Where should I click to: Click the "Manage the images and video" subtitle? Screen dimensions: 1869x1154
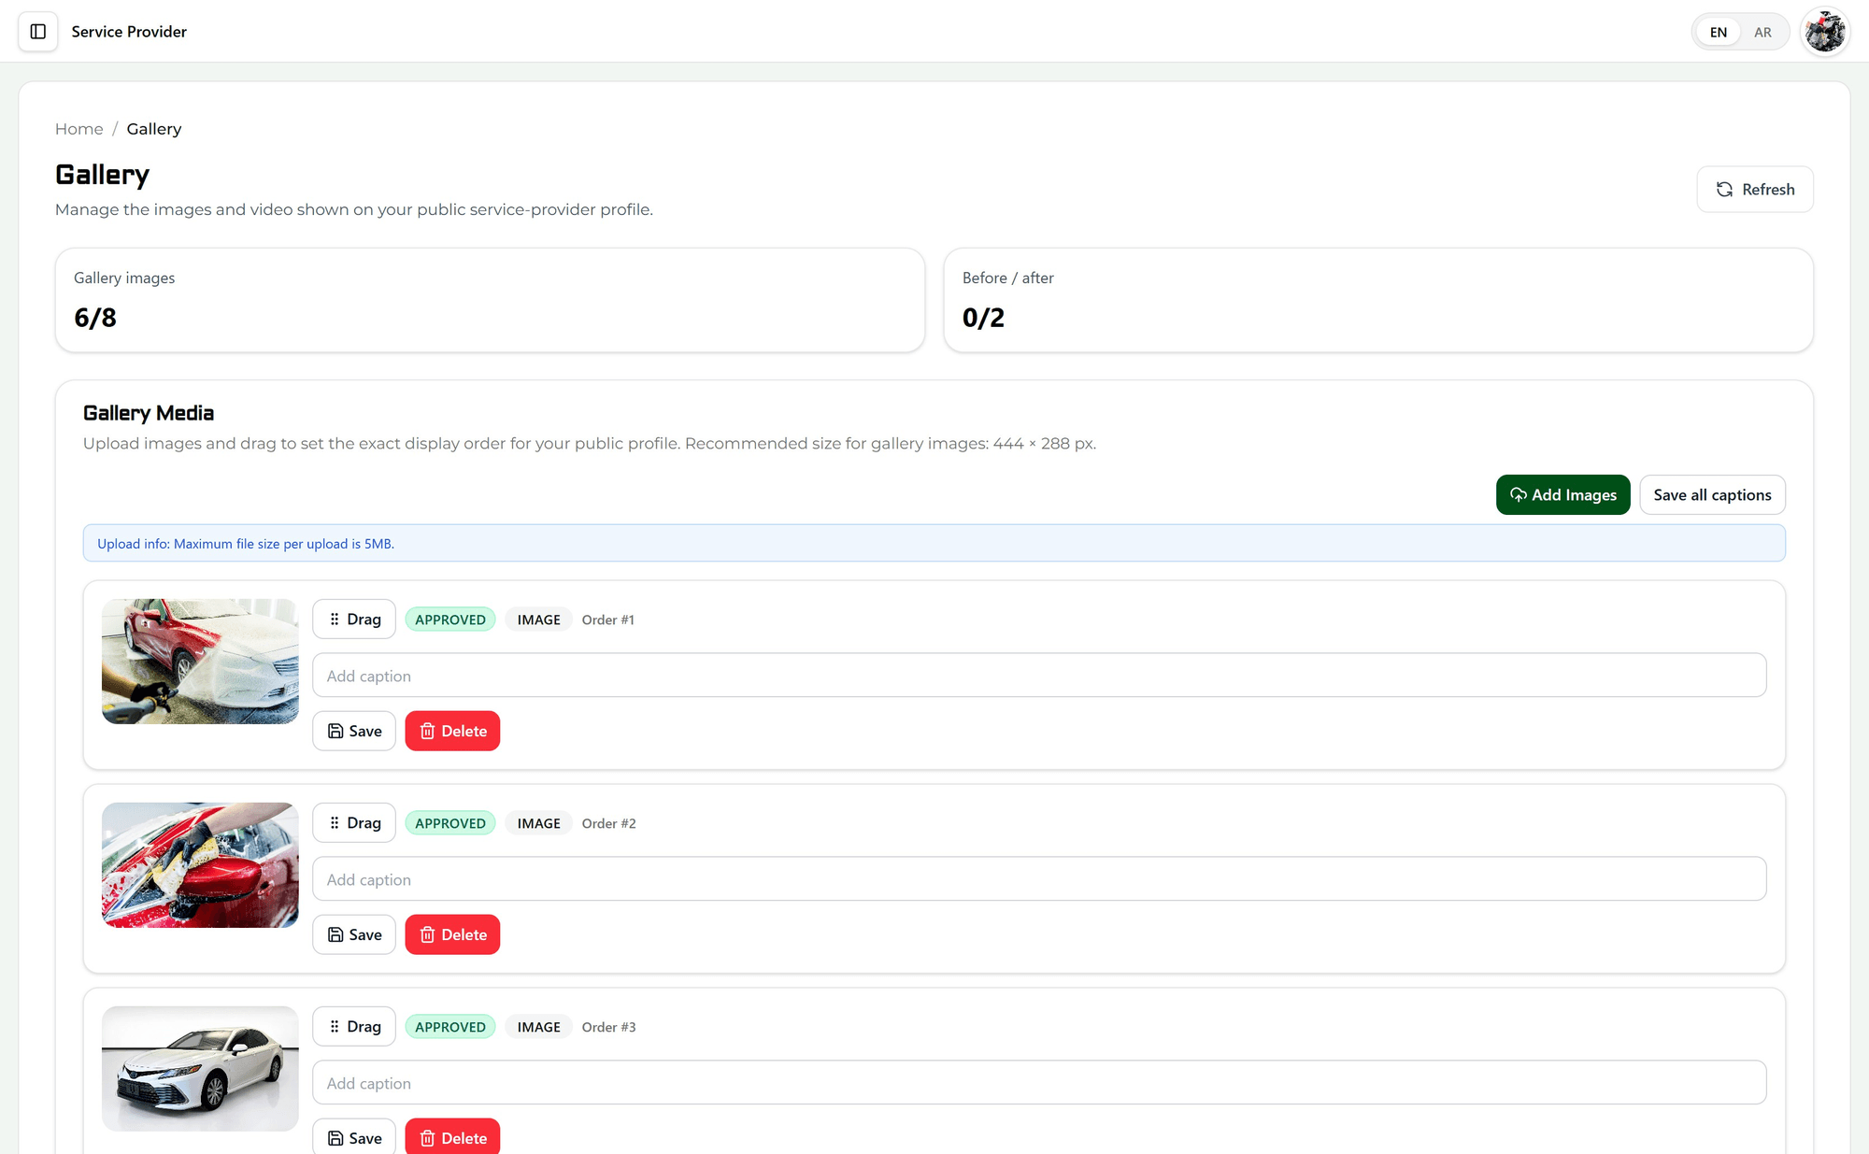[x=354, y=209]
